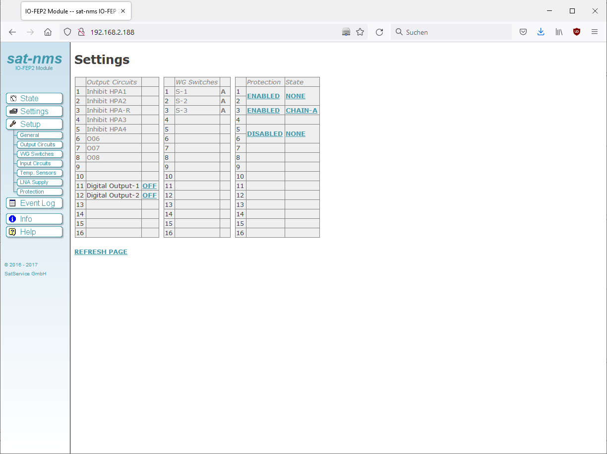
Task: Open the Firefox downloads panel
Action: coord(541,32)
